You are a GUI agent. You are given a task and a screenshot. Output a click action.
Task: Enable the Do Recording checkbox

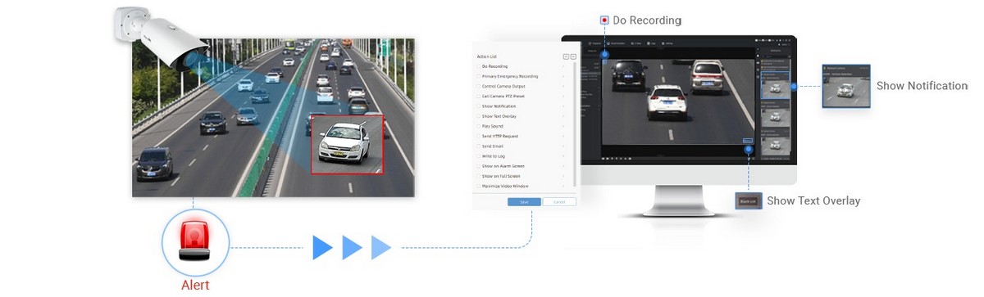pos(479,66)
